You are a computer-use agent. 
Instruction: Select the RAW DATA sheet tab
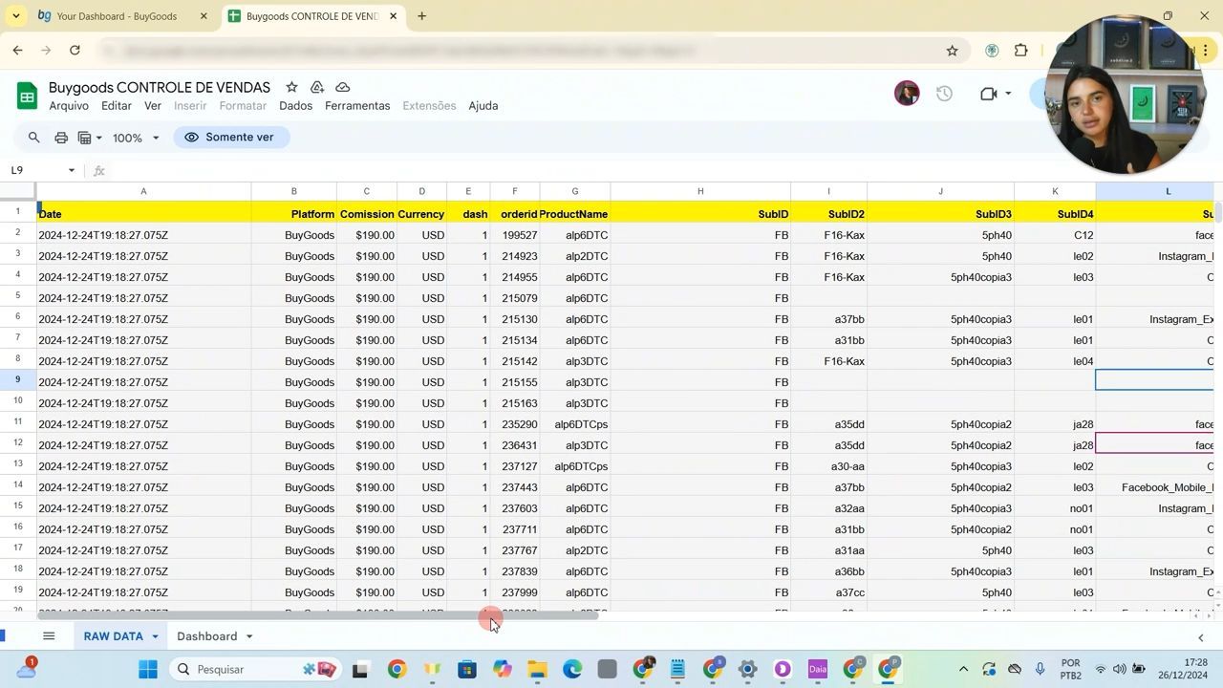click(x=114, y=636)
